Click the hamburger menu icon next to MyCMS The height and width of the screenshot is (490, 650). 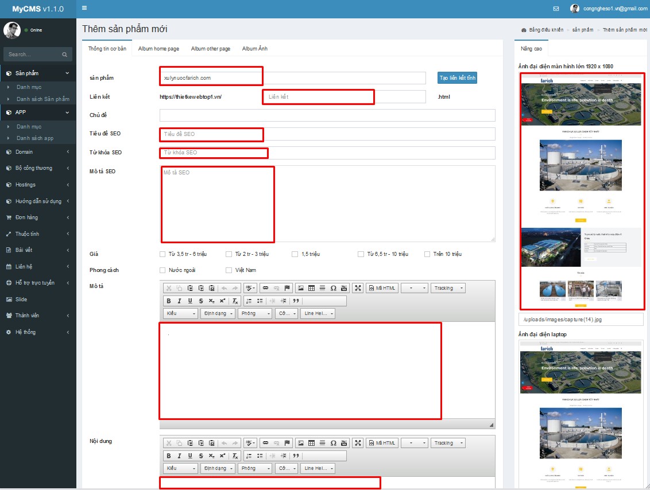pos(84,9)
